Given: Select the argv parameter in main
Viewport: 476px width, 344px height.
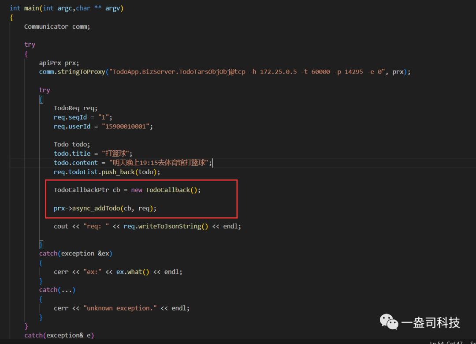Looking at the screenshot, I should click(113, 8).
